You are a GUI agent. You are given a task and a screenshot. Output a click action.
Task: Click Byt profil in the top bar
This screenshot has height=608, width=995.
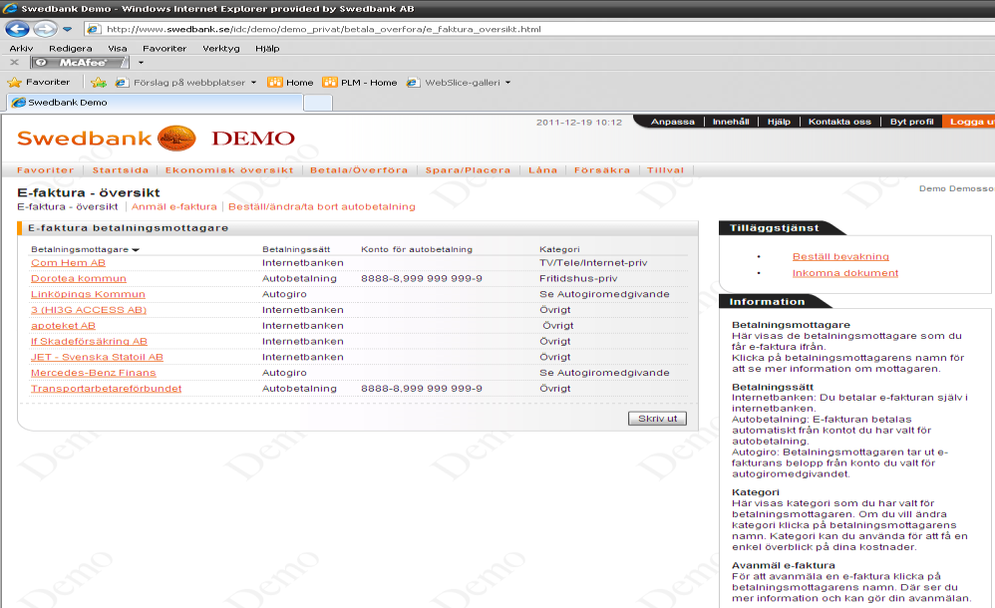[911, 122]
